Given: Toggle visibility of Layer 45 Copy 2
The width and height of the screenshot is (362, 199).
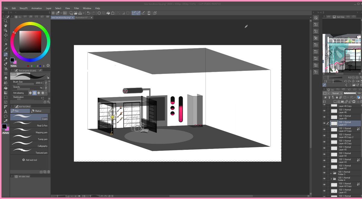Looking at the screenshot, I should point(324,136).
